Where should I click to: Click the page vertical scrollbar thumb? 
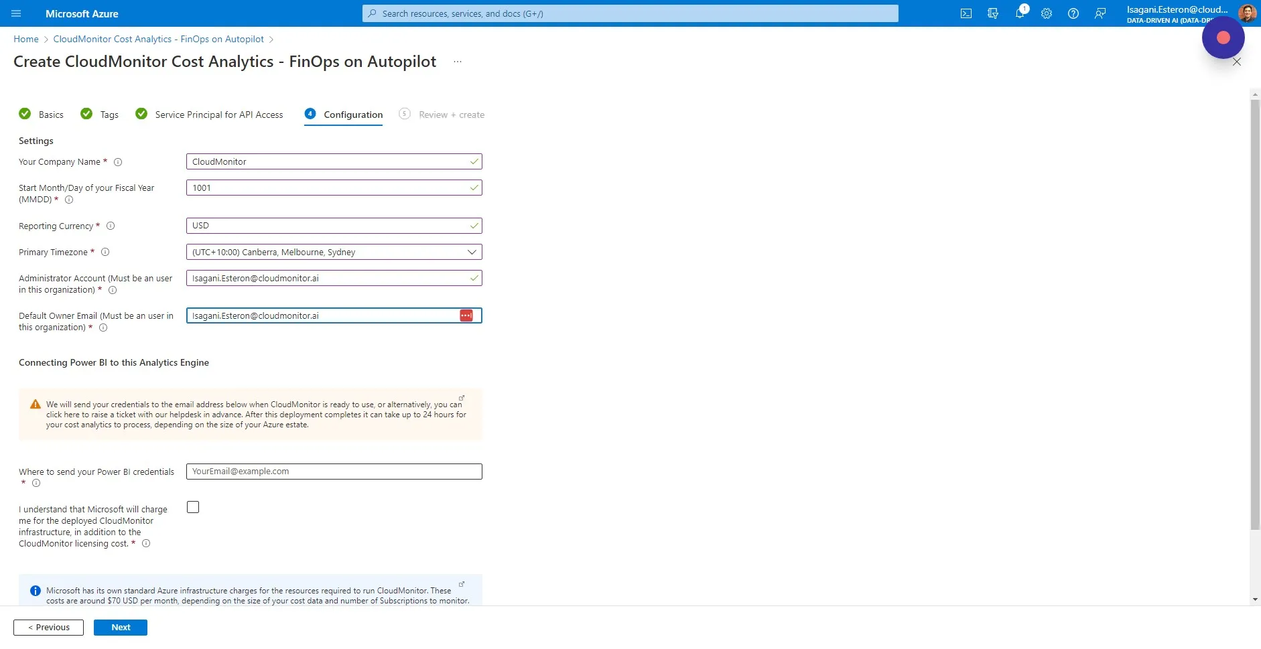click(1255, 315)
